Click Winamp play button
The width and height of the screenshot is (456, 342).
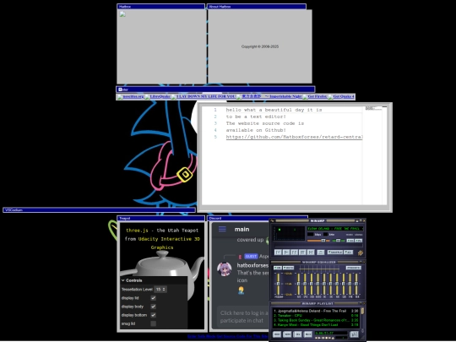pyautogui.click(x=286, y=252)
